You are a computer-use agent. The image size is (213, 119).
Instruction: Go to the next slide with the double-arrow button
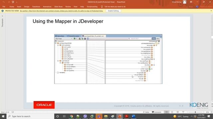(212, 106)
